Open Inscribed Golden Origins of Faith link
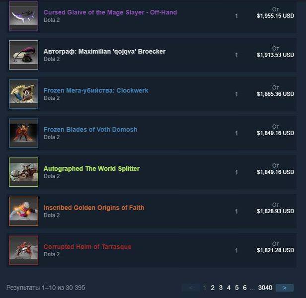Screen dimensions: 306x298 [x=94, y=208]
